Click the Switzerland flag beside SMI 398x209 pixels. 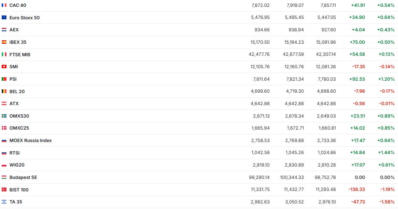point(4,67)
